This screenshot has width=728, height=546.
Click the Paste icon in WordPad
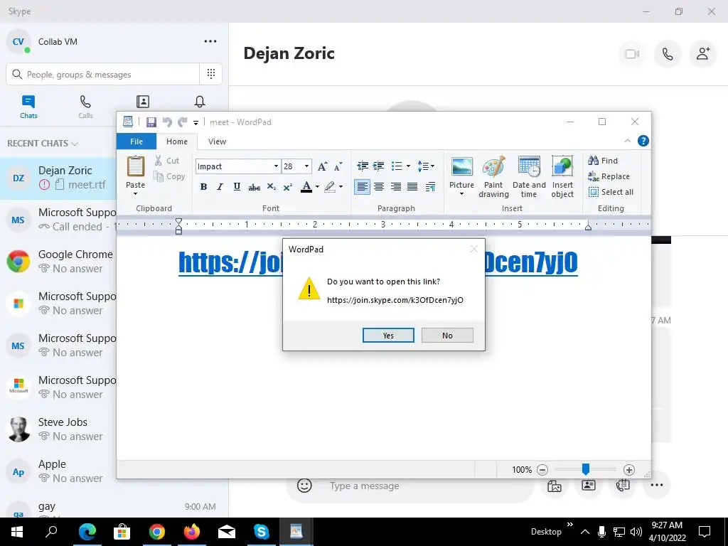point(136,166)
